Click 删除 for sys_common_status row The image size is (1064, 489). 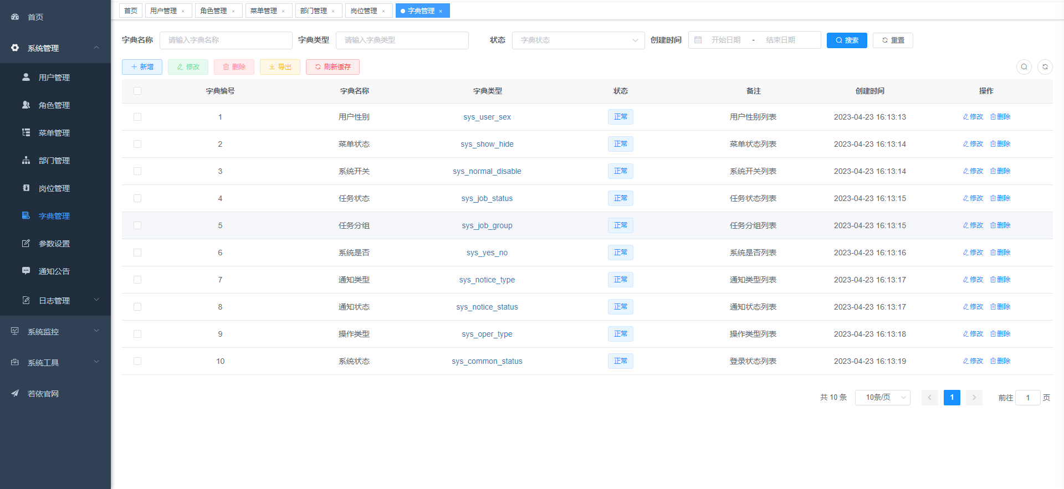point(1000,361)
